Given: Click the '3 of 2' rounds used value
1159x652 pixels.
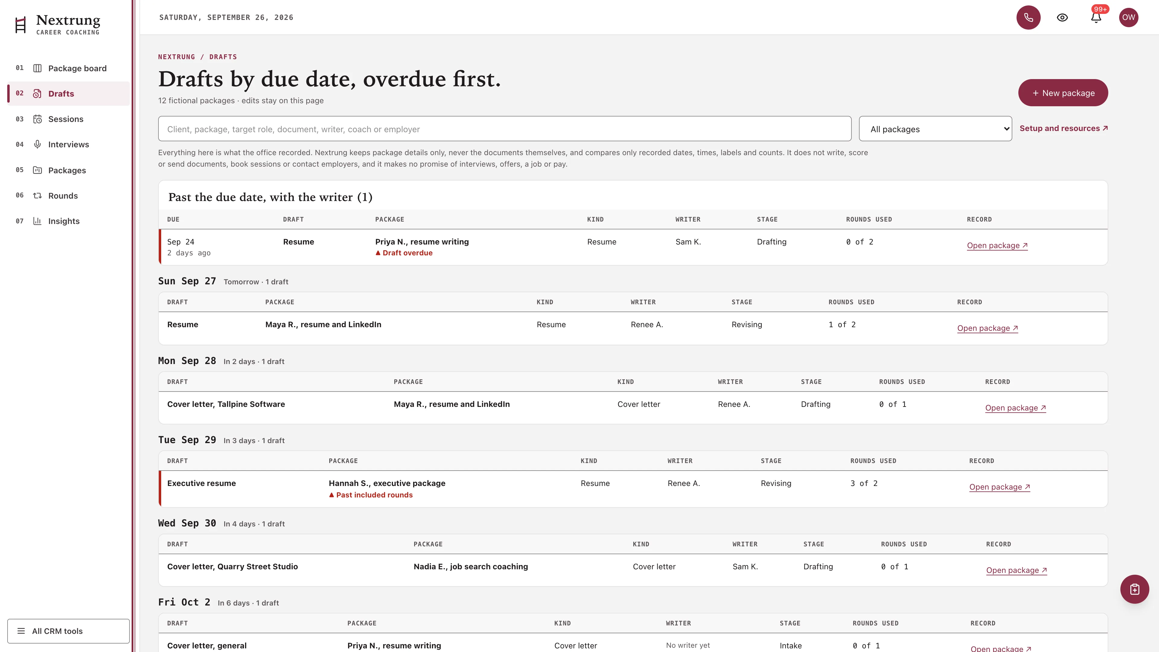Looking at the screenshot, I should coord(864,483).
